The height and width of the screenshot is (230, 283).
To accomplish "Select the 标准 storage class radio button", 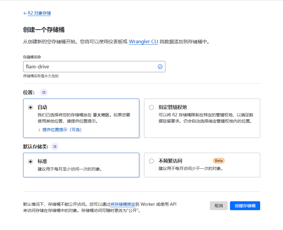I will click(x=31, y=161).
